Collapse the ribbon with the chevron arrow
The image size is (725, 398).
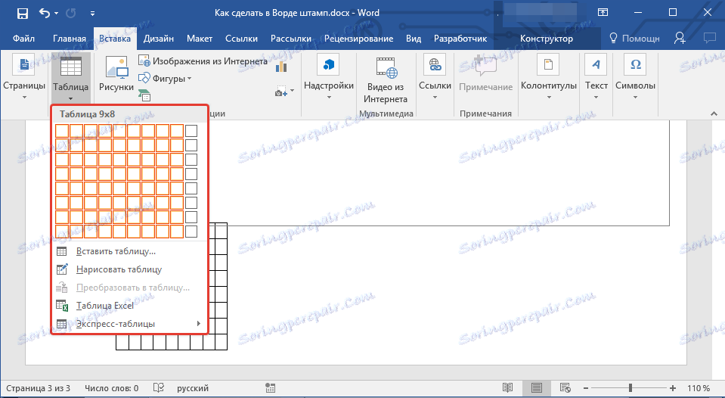point(714,113)
